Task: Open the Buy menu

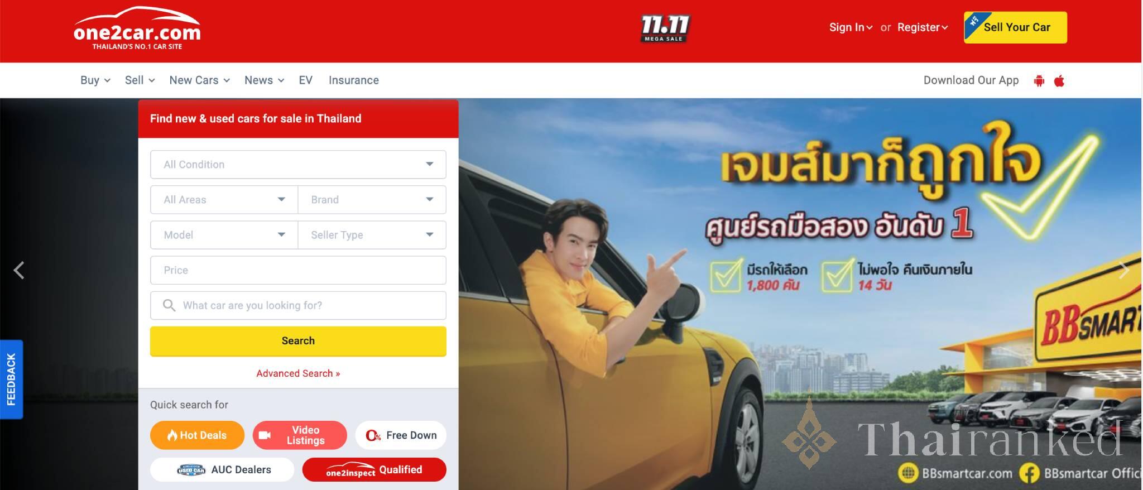Action: pyautogui.click(x=95, y=80)
